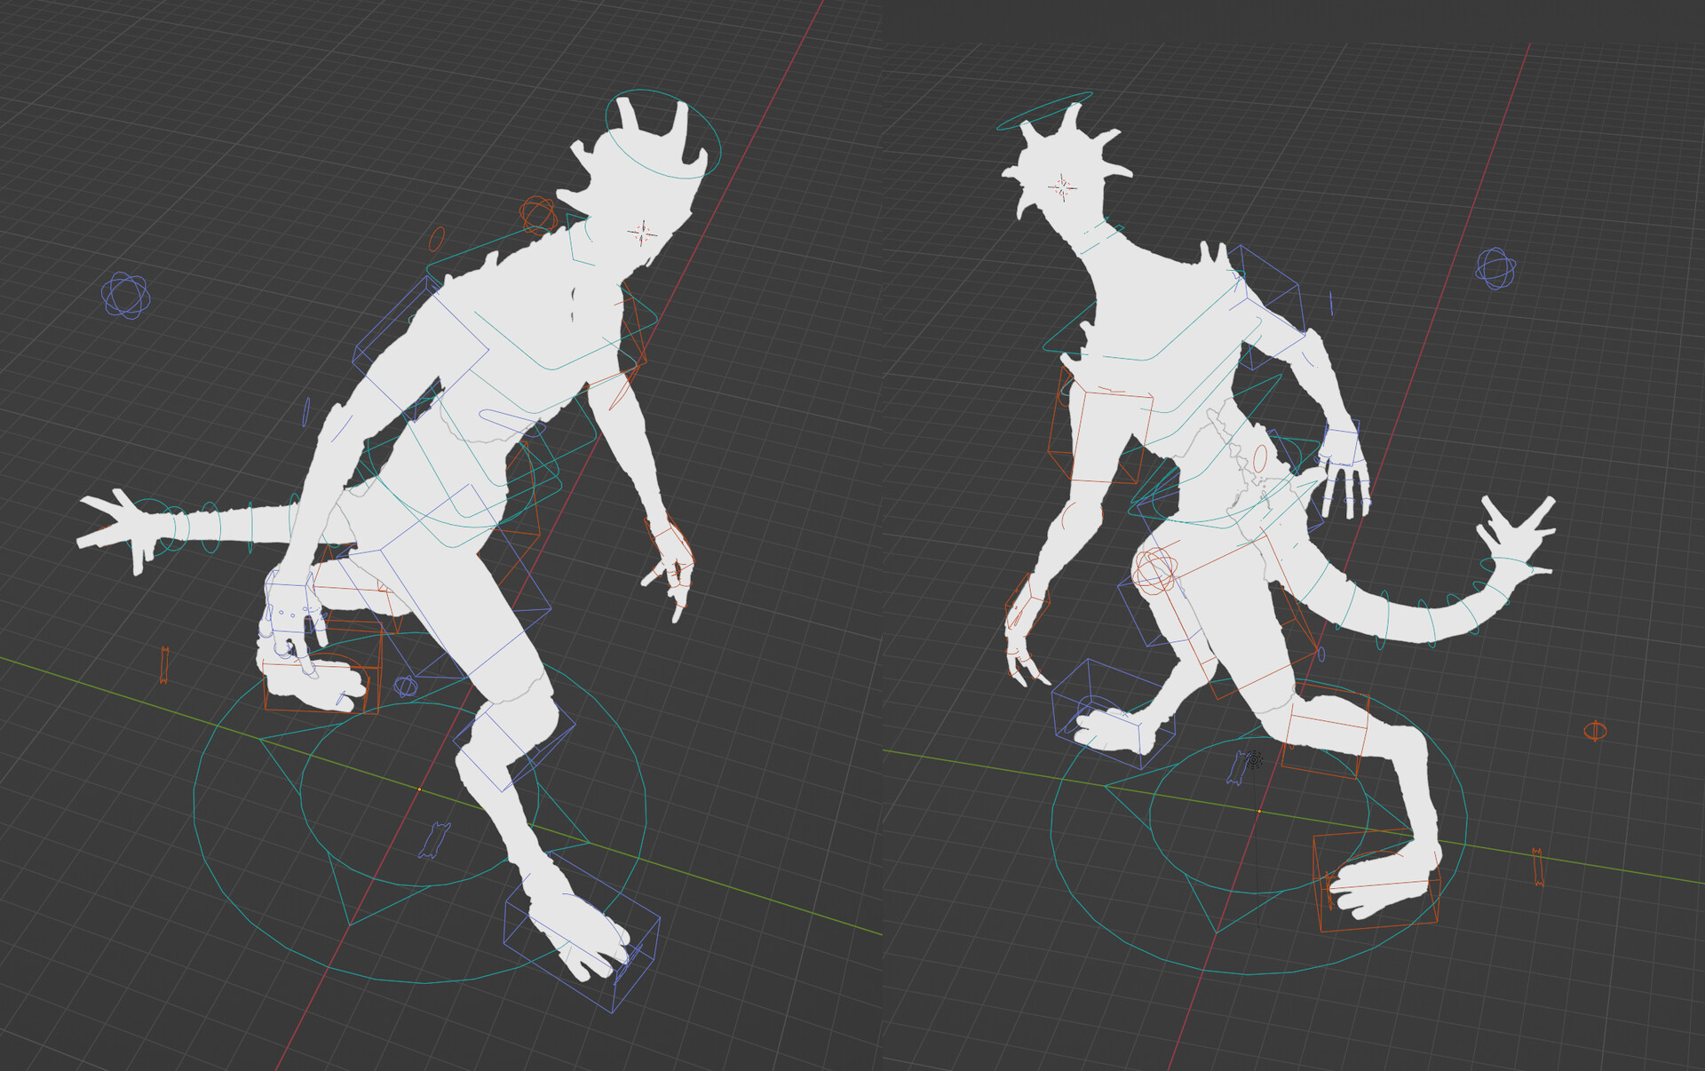Select teal head ring on left figure
Screen dimensions: 1705x1071
[662, 134]
